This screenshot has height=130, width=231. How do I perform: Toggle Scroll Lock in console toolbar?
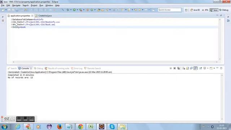pyautogui.click(x=188, y=68)
